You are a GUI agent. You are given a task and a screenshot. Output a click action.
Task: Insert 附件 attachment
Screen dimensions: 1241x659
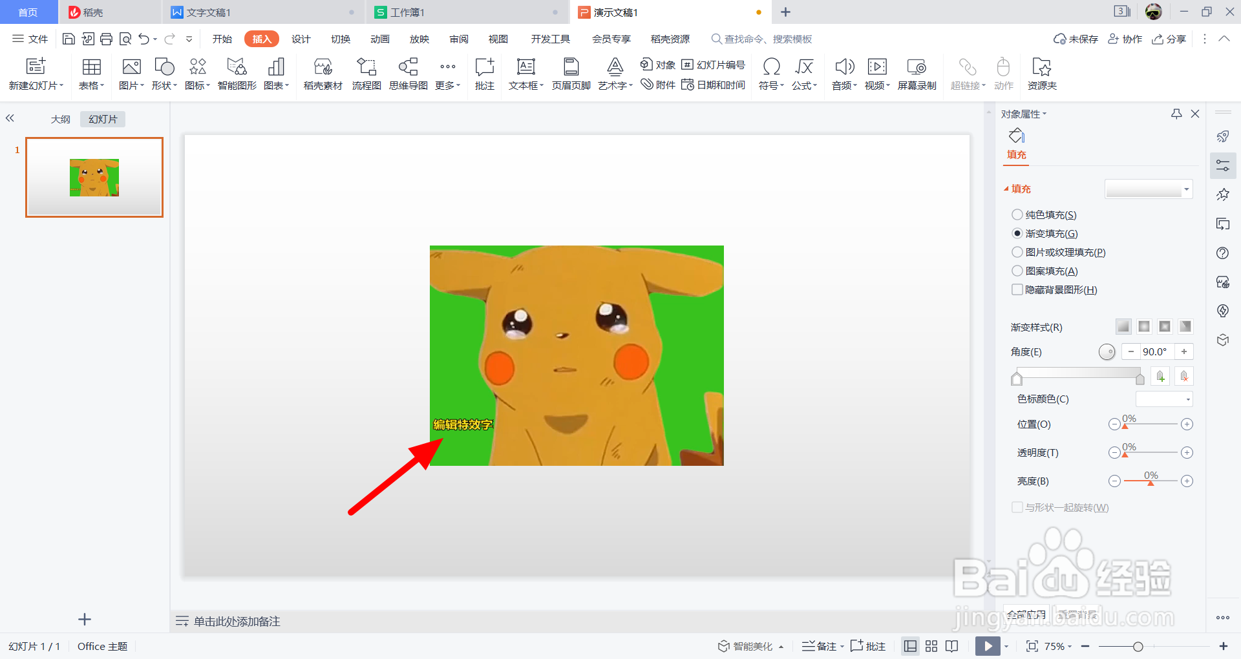[x=658, y=85]
